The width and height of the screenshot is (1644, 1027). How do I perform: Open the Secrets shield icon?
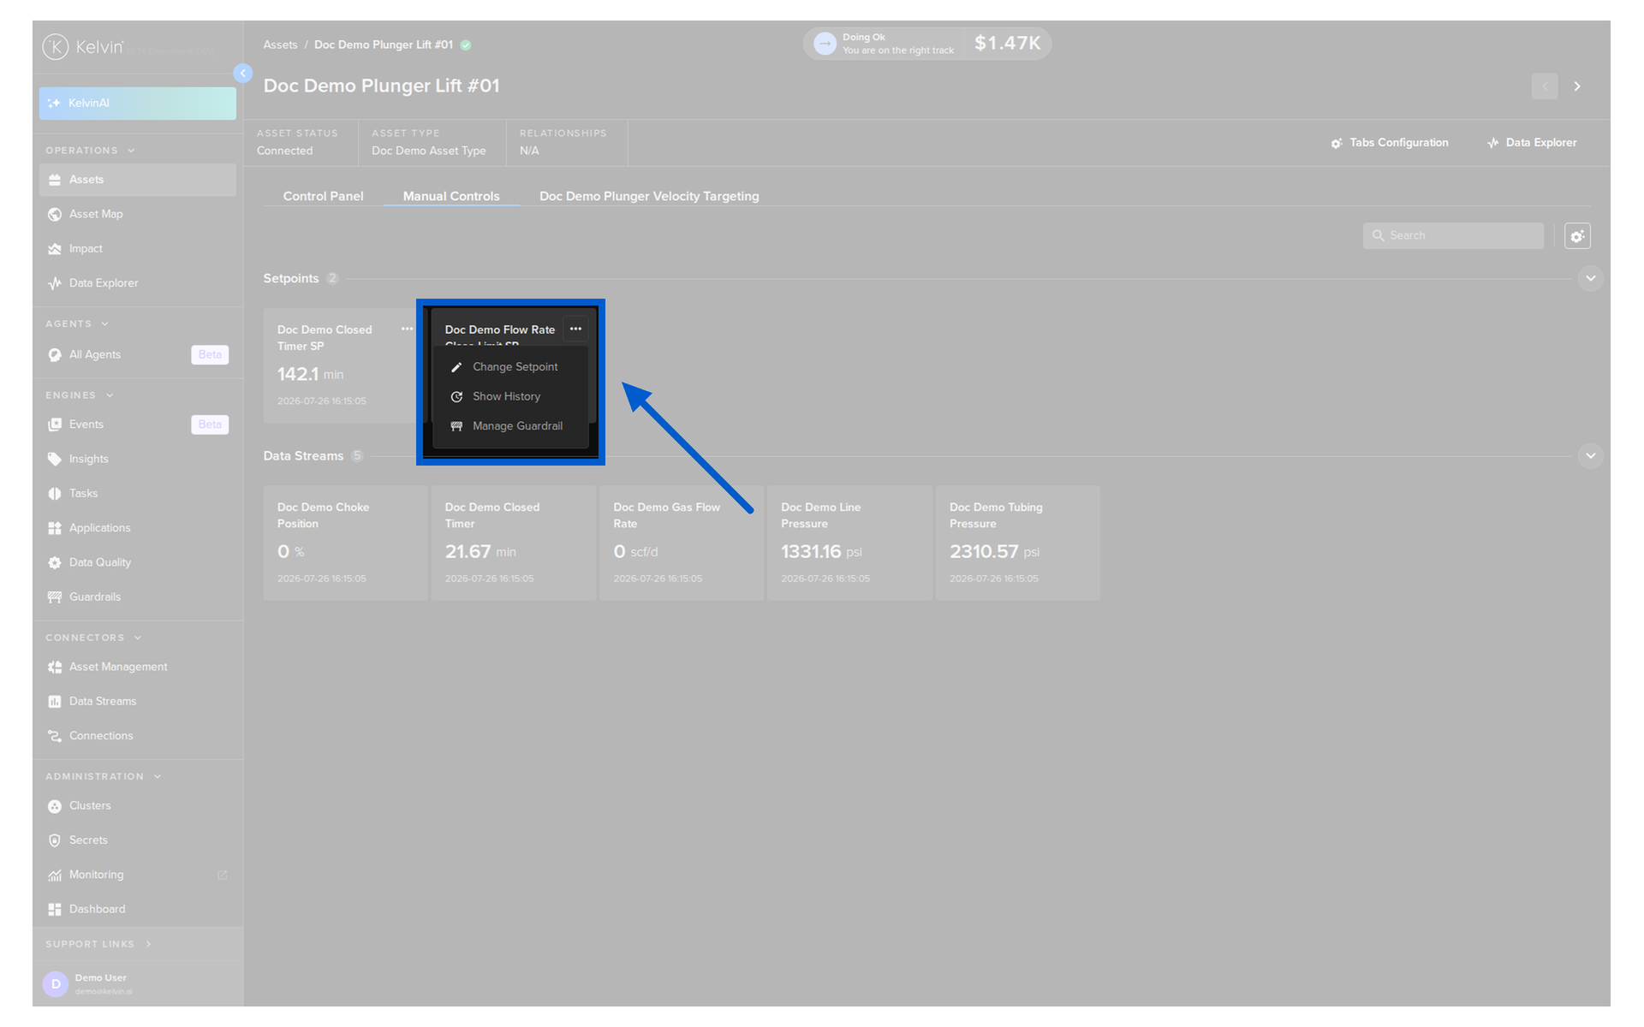pos(55,840)
